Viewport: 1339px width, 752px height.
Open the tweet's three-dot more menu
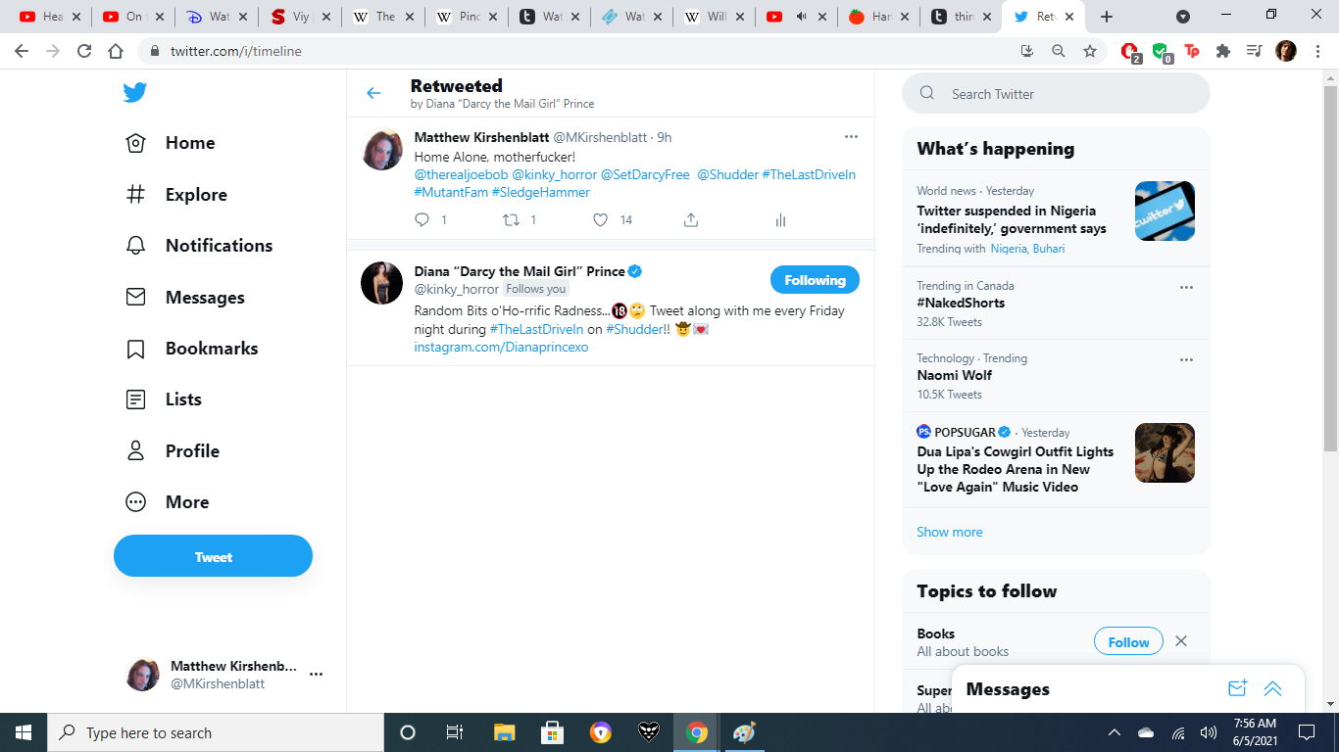click(x=851, y=136)
